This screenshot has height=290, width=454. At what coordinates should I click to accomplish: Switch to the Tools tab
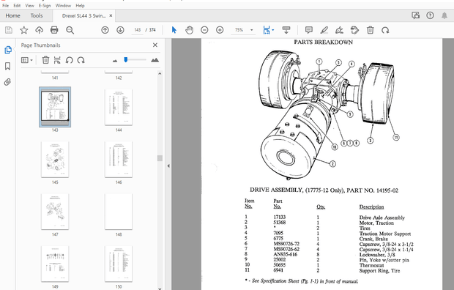click(x=37, y=15)
